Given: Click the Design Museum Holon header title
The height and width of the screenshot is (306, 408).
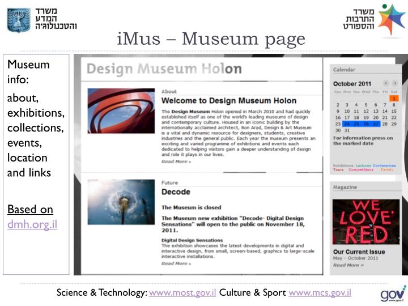Looking at the screenshot, I should pos(164,69).
